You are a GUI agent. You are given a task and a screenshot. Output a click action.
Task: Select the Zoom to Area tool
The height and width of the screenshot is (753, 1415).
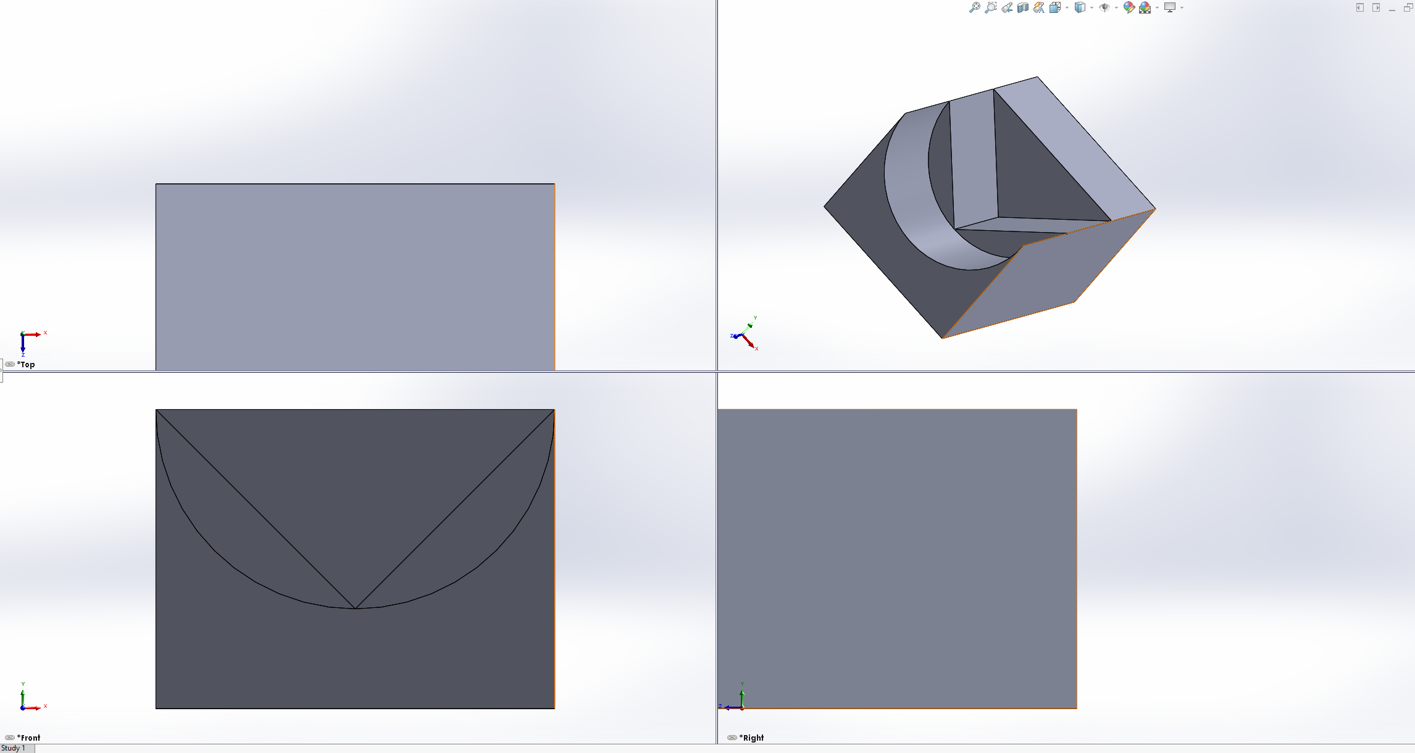pyautogui.click(x=990, y=7)
